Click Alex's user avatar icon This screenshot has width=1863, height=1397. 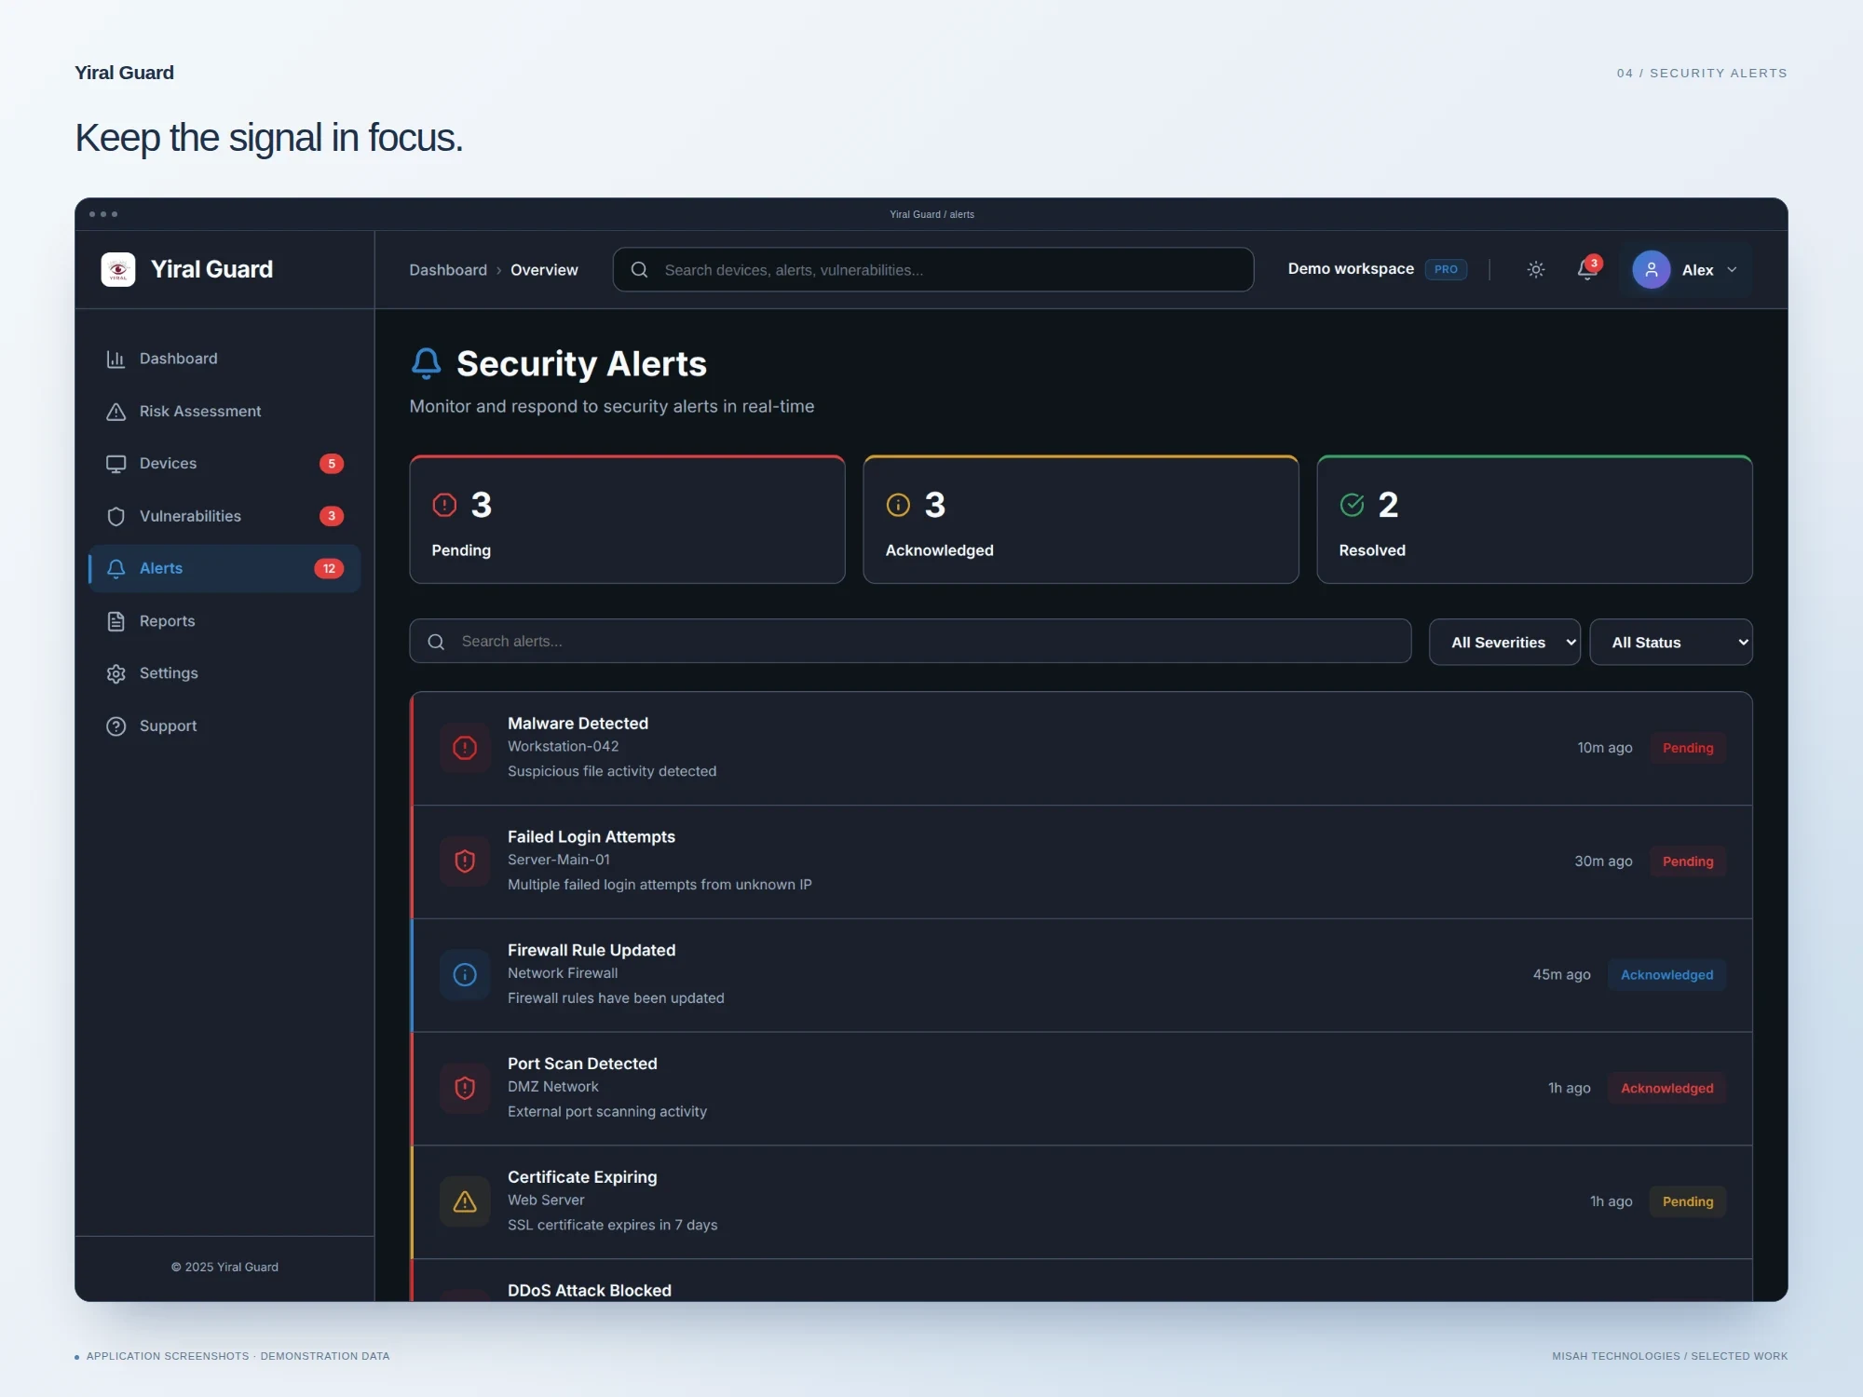[1651, 270]
